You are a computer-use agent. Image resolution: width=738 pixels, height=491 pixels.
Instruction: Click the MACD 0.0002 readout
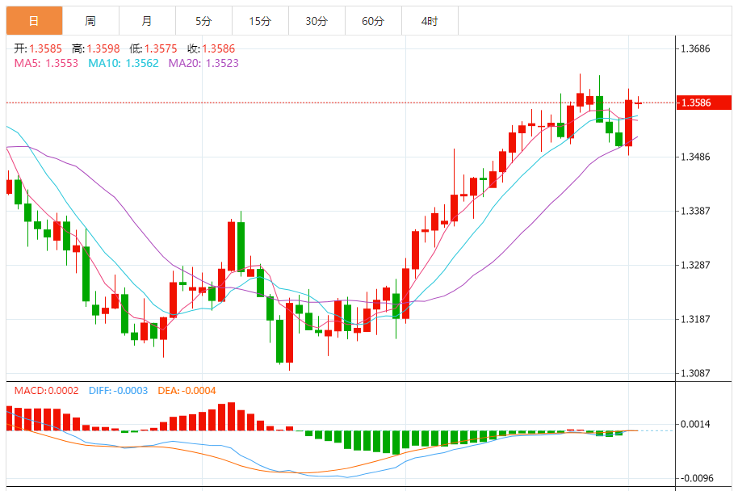tap(46, 391)
